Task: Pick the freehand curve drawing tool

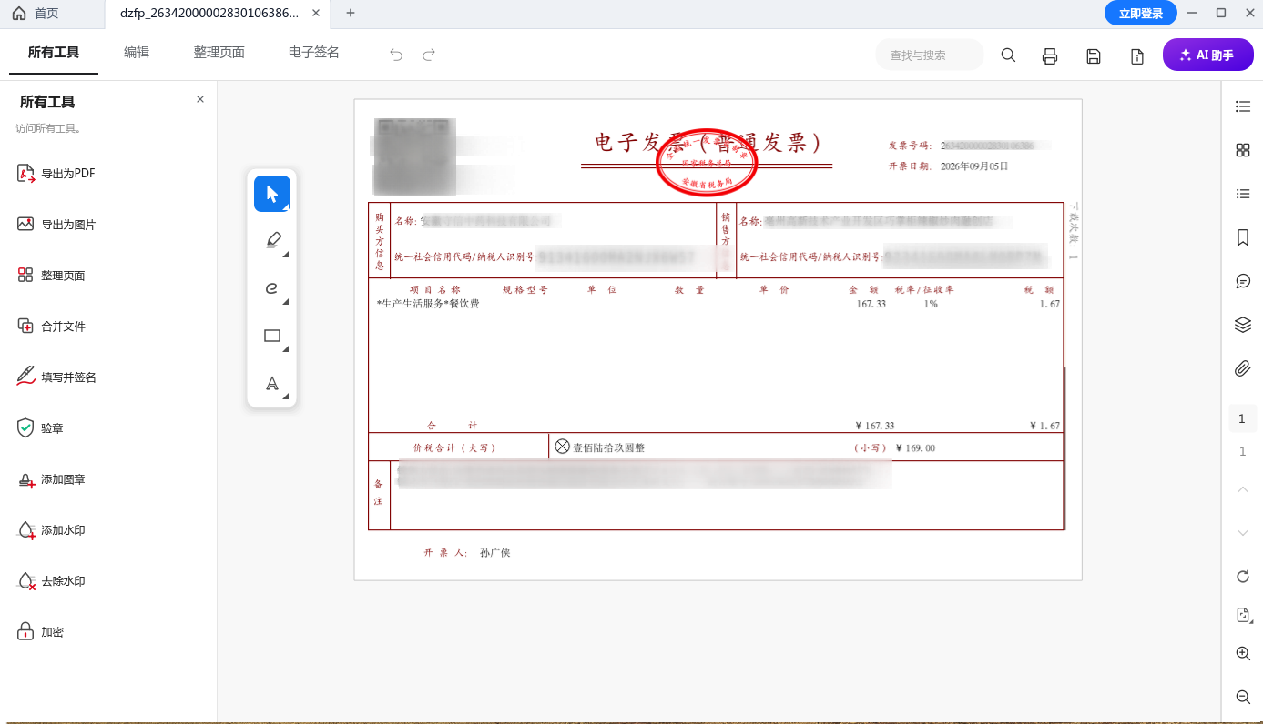Action: point(272,288)
